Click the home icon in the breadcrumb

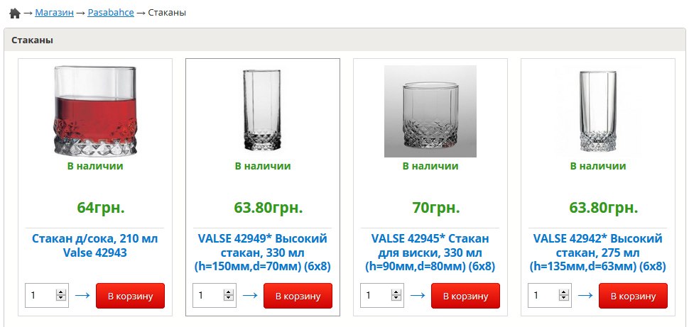coord(14,13)
